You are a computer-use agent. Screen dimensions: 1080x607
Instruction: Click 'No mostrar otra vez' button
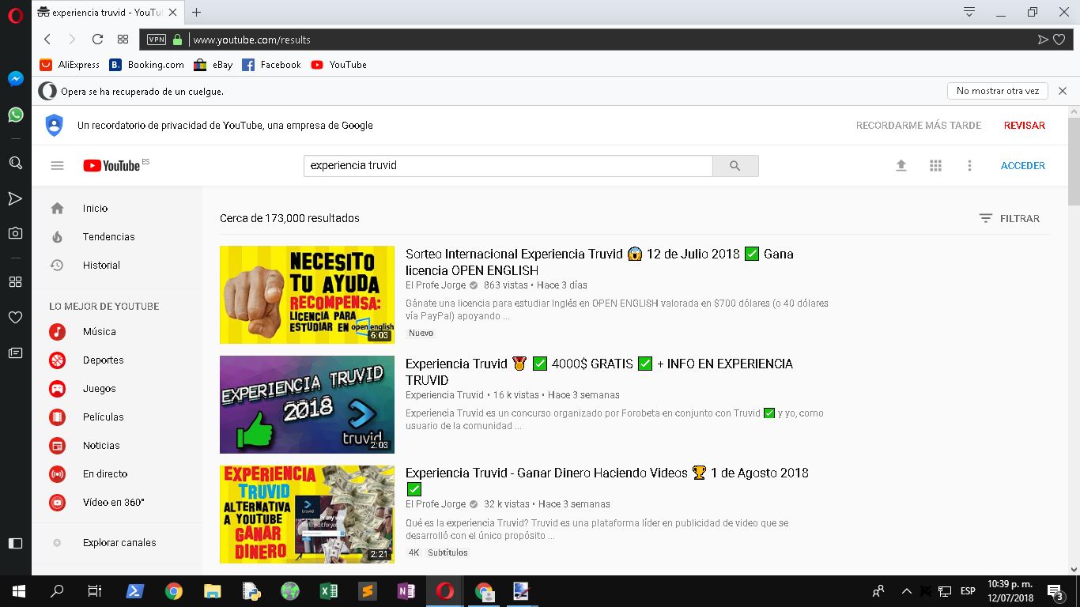998,91
